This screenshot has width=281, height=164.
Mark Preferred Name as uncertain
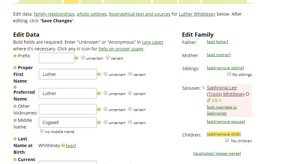[105, 93]
